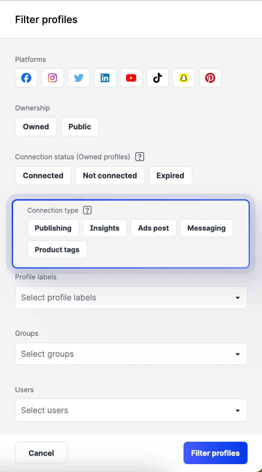Toggle the Publishing connection type
Screen dimensions: 262x472
tap(53, 228)
